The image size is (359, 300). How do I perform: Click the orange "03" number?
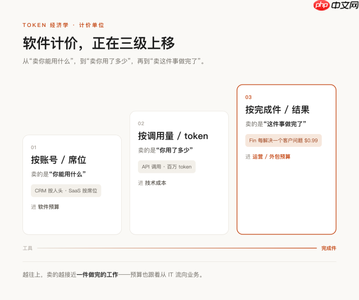[248, 97]
